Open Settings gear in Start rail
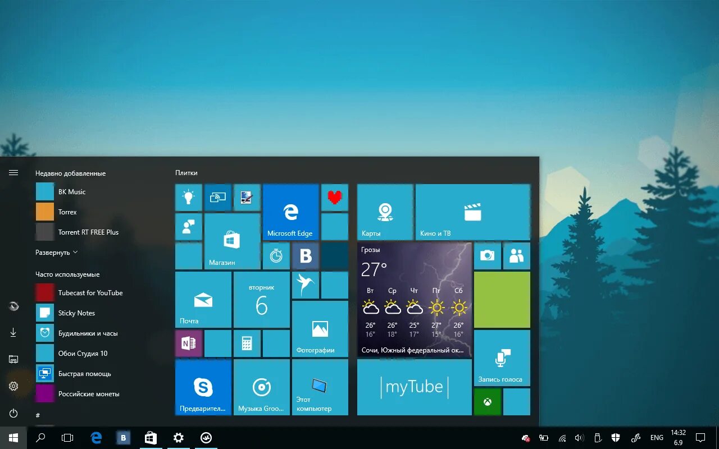The height and width of the screenshot is (449, 719). coord(13,386)
